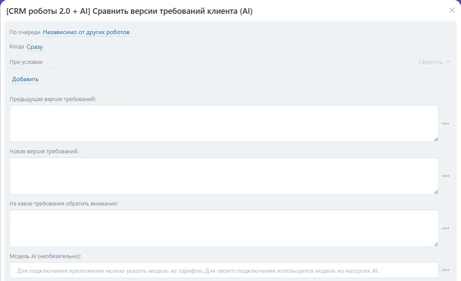The height and width of the screenshot is (281, 461).
Task: Focus 'Предыдущая версия требований' text area
Action: (x=224, y=123)
